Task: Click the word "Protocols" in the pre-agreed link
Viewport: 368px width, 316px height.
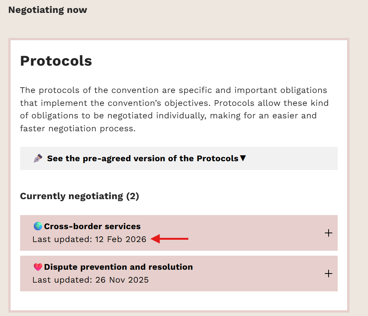Action: coord(217,158)
